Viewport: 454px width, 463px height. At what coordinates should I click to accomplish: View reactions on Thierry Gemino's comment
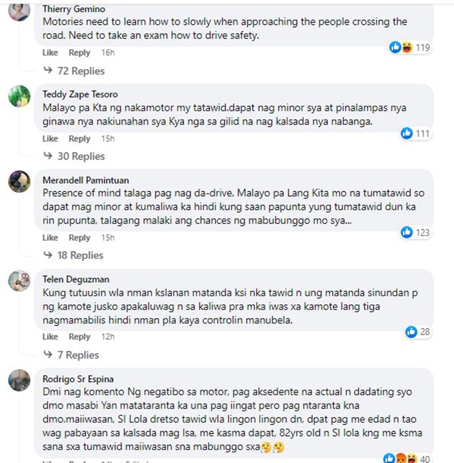point(409,47)
